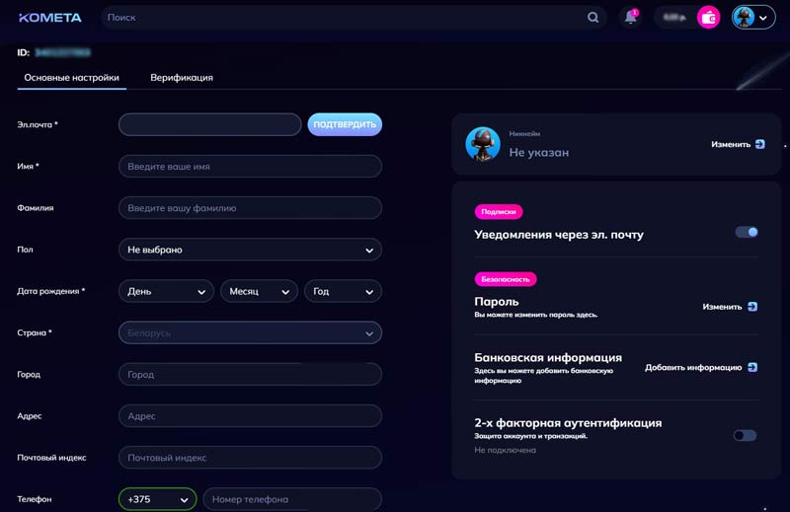Screen dimensions: 790x512
Task: Click the add bank information arrow icon
Action: [x=752, y=367]
